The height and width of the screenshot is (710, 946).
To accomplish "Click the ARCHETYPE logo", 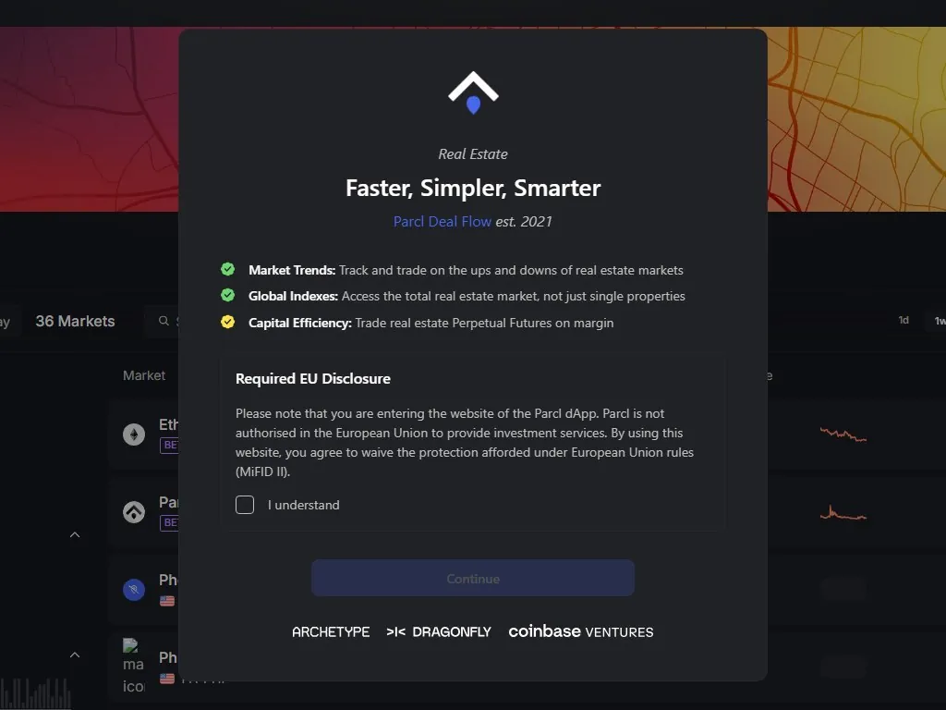I will tap(331, 632).
